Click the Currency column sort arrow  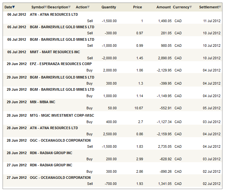click(191, 7)
